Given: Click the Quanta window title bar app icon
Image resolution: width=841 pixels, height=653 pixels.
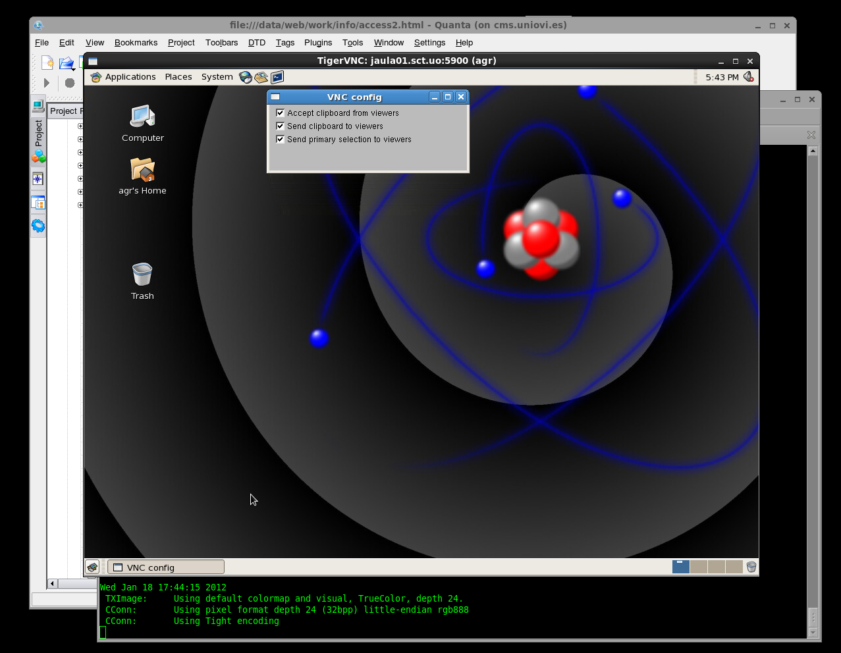Looking at the screenshot, I should coord(38,26).
